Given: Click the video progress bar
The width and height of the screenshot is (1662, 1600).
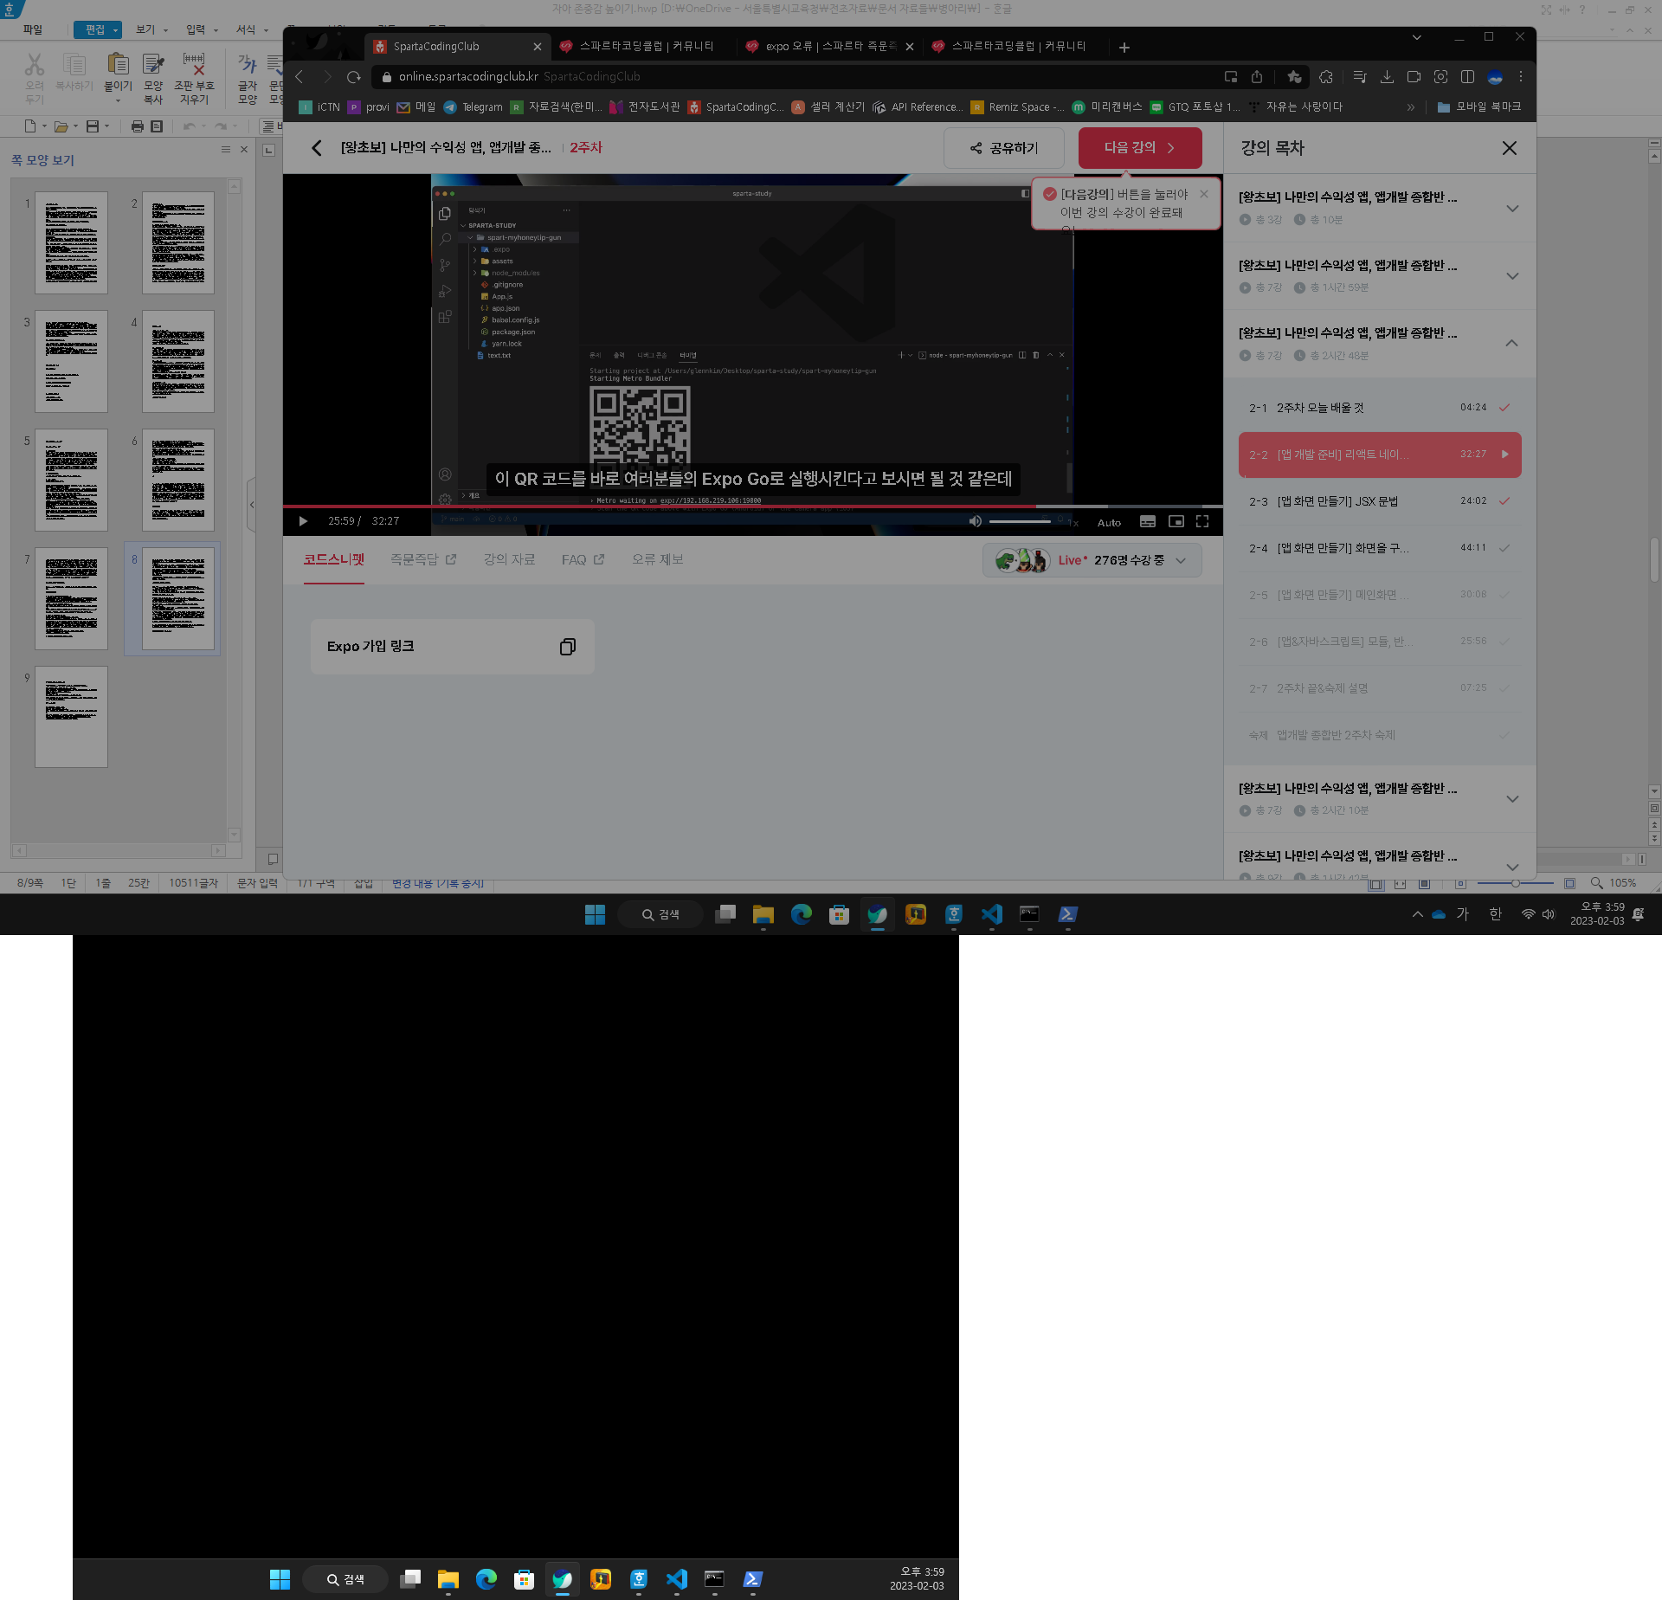Looking at the screenshot, I should (x=752, y=506).
